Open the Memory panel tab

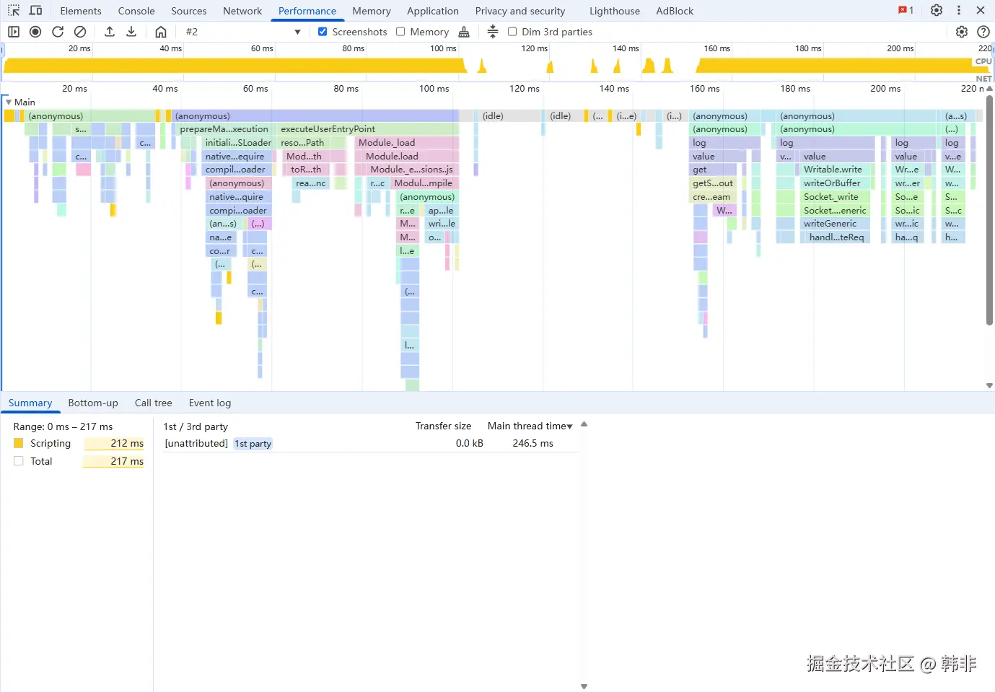(x=372, y=11)
